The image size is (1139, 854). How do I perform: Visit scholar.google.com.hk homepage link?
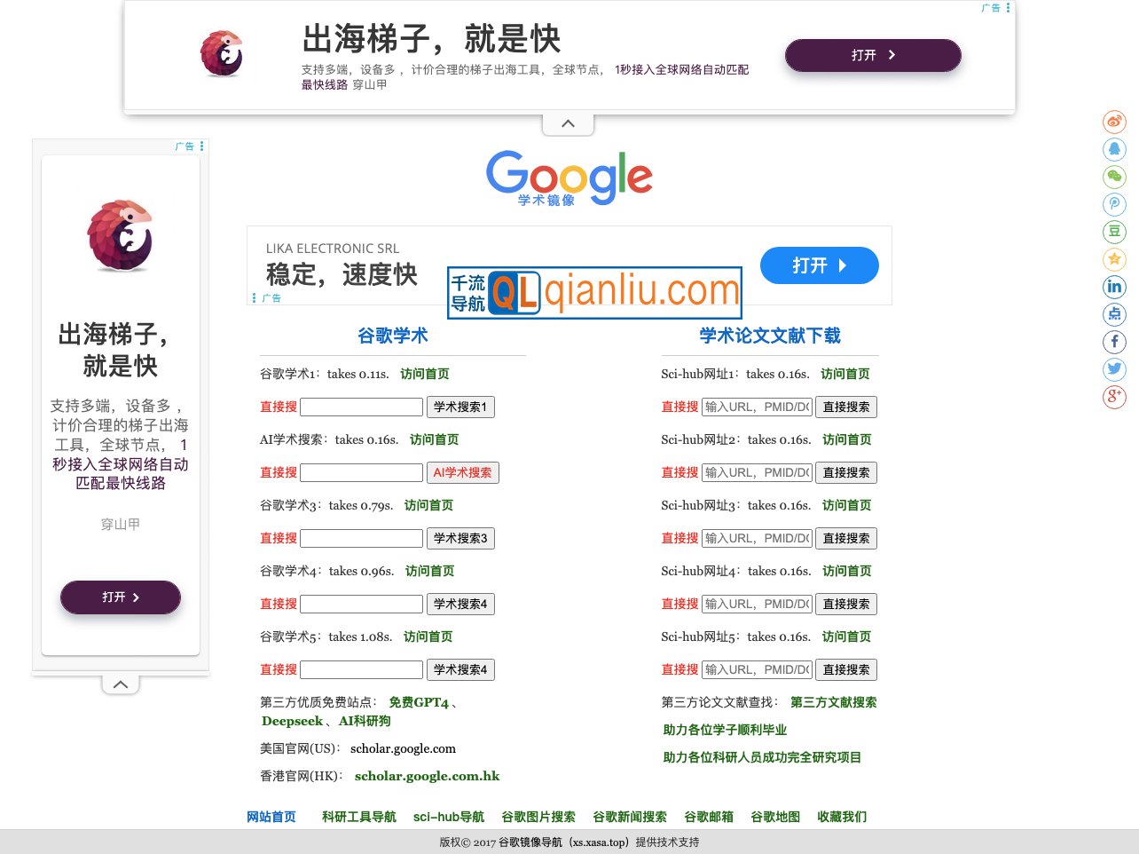click(427, 776)
